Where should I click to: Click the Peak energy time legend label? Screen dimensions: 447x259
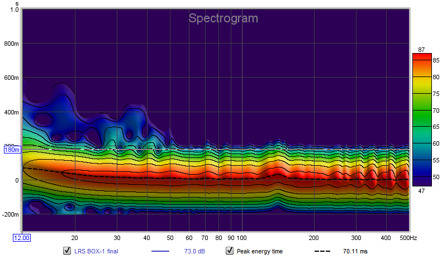click(x=260, y=251)
